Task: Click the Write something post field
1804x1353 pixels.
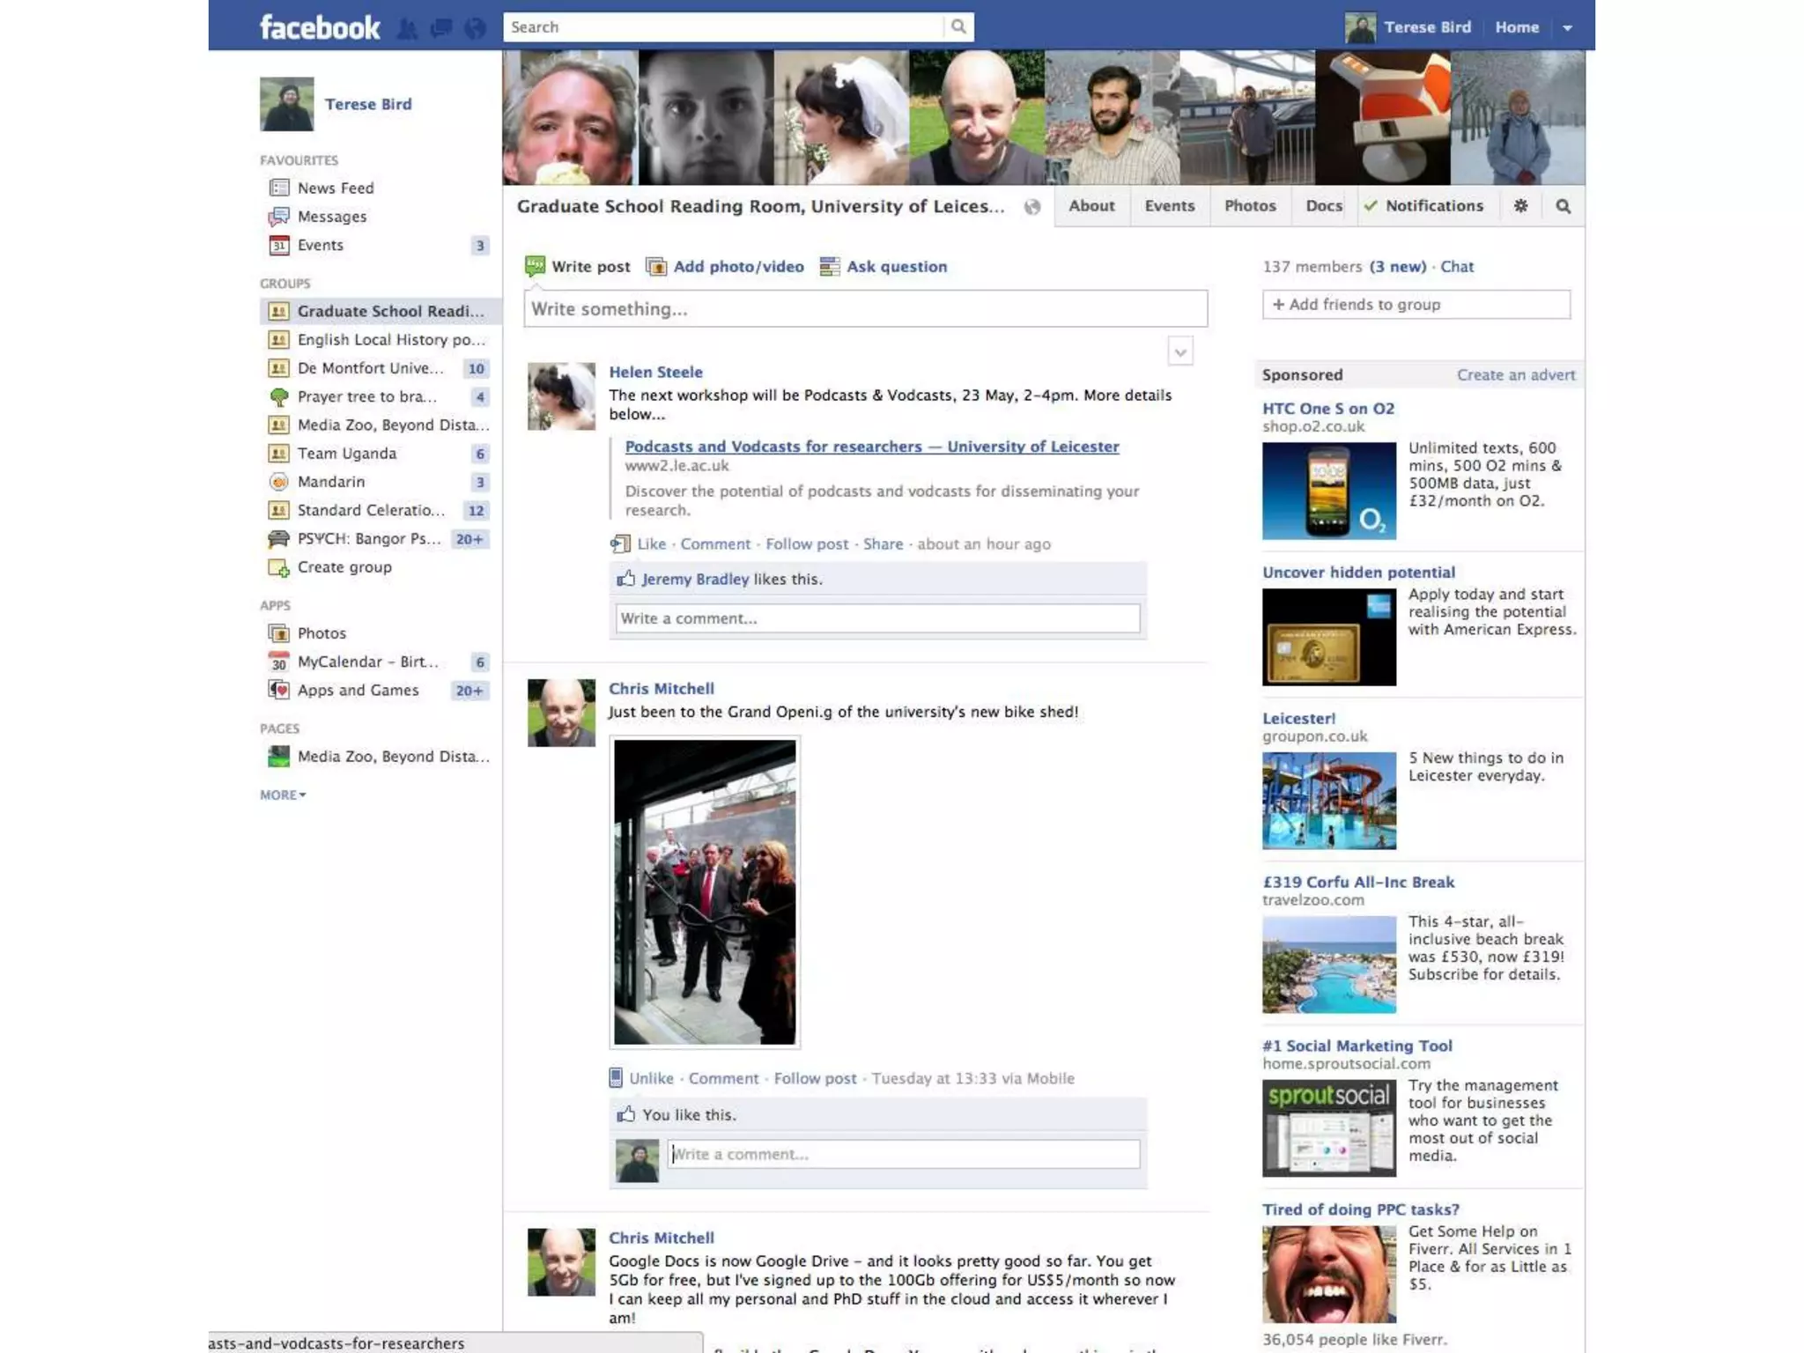Action: point(865,309)
